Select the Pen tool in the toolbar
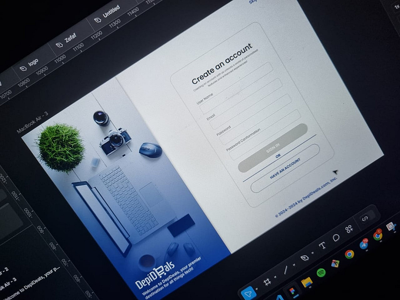400x300 pixels. point(304,258)
